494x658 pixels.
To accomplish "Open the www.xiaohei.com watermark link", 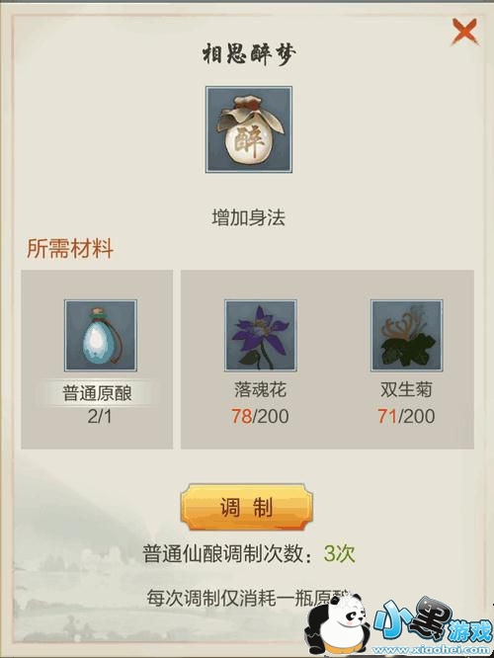I will (x=431, y=650).
